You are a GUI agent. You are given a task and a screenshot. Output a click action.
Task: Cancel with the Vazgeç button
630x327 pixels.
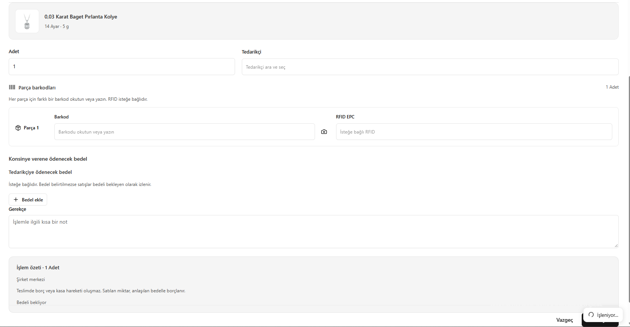click(564, 320)
